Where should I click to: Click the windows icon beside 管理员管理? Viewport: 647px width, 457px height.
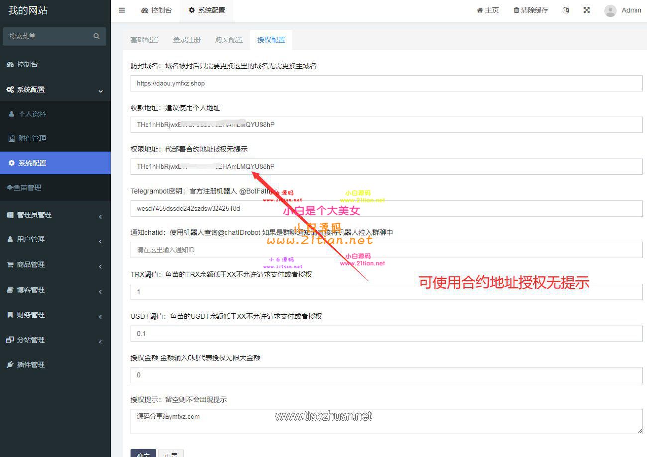point(10,215)
